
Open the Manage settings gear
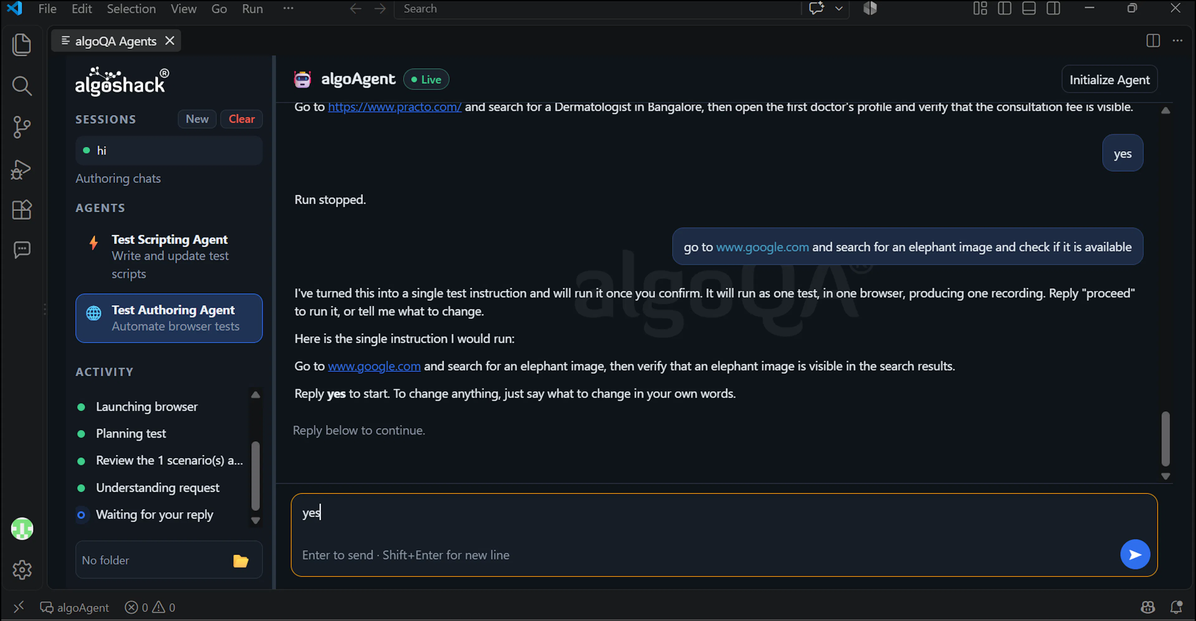click(x=21, y=570)
